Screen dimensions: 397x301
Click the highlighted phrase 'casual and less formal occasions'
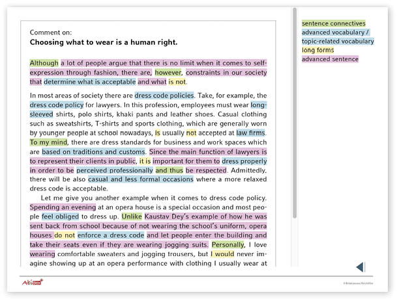point(140,179)
